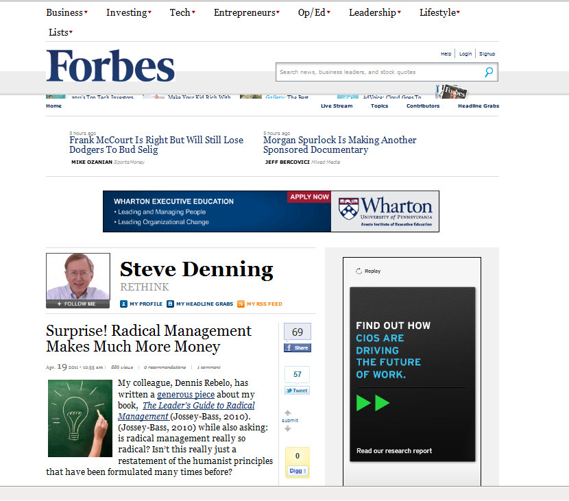Click the Help link

[x=446, y=53]
